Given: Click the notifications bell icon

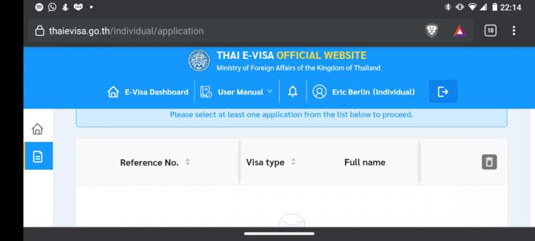Looking at the screenshot, I should pyautogui.click(x=293, y=92).
